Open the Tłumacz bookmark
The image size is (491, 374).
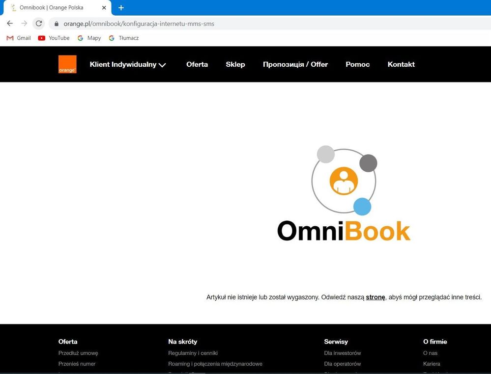tap(124, 38)
